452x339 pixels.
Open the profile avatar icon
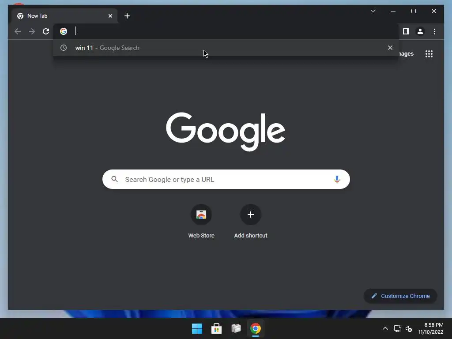point(420,31)
